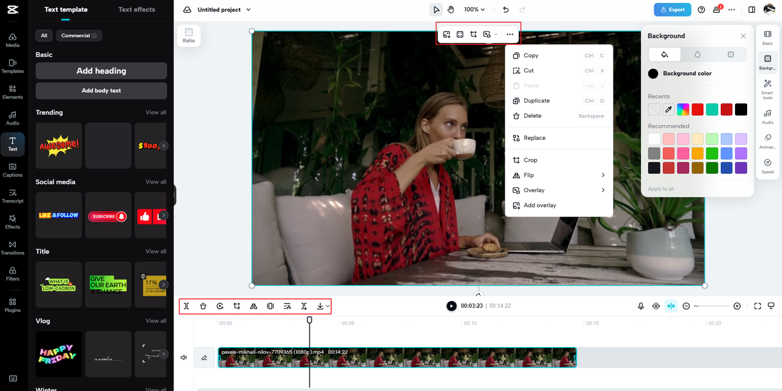Click the trash Delete icon in timeline toolbar

(203, 306)
